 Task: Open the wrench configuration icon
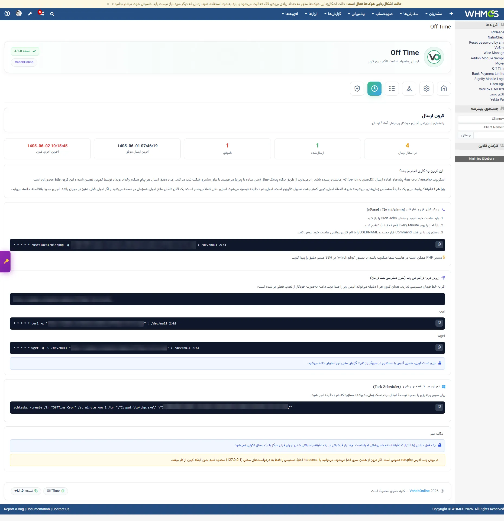[x=30, y=14]
